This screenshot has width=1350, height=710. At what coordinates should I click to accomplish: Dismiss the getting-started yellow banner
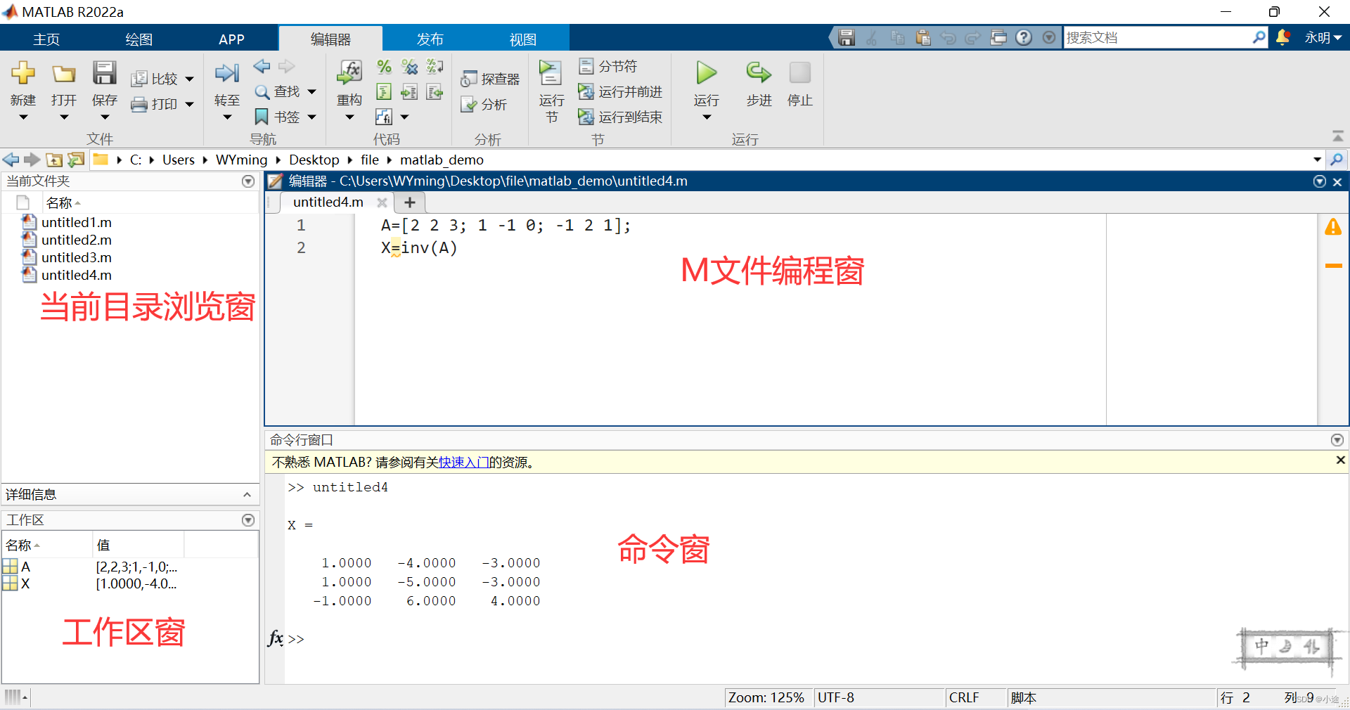pyautogui.click(x=1340, y=460)
